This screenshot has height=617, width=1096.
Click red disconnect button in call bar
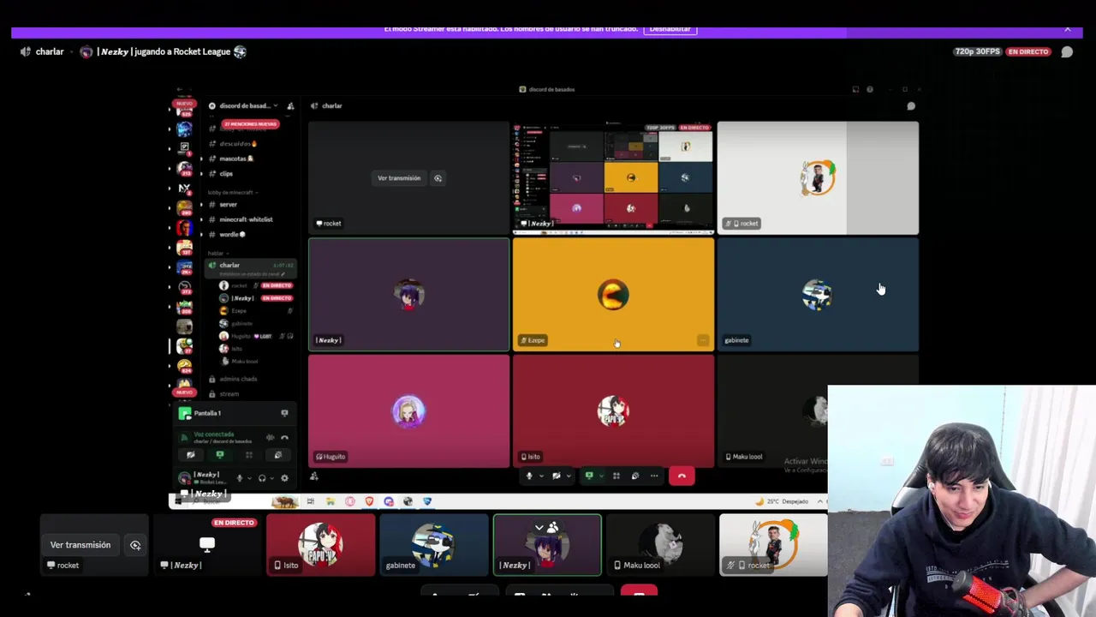pos(682,476)
